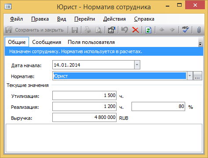
Task: Minimize the Норматив сотрудника window
Action: pos(168,6)
